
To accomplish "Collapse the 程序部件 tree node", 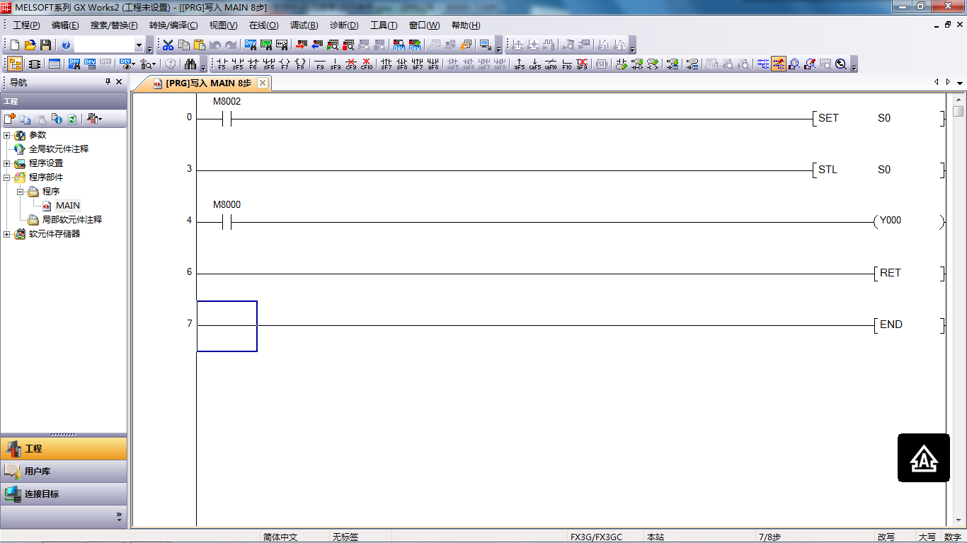I will point(7,177).
